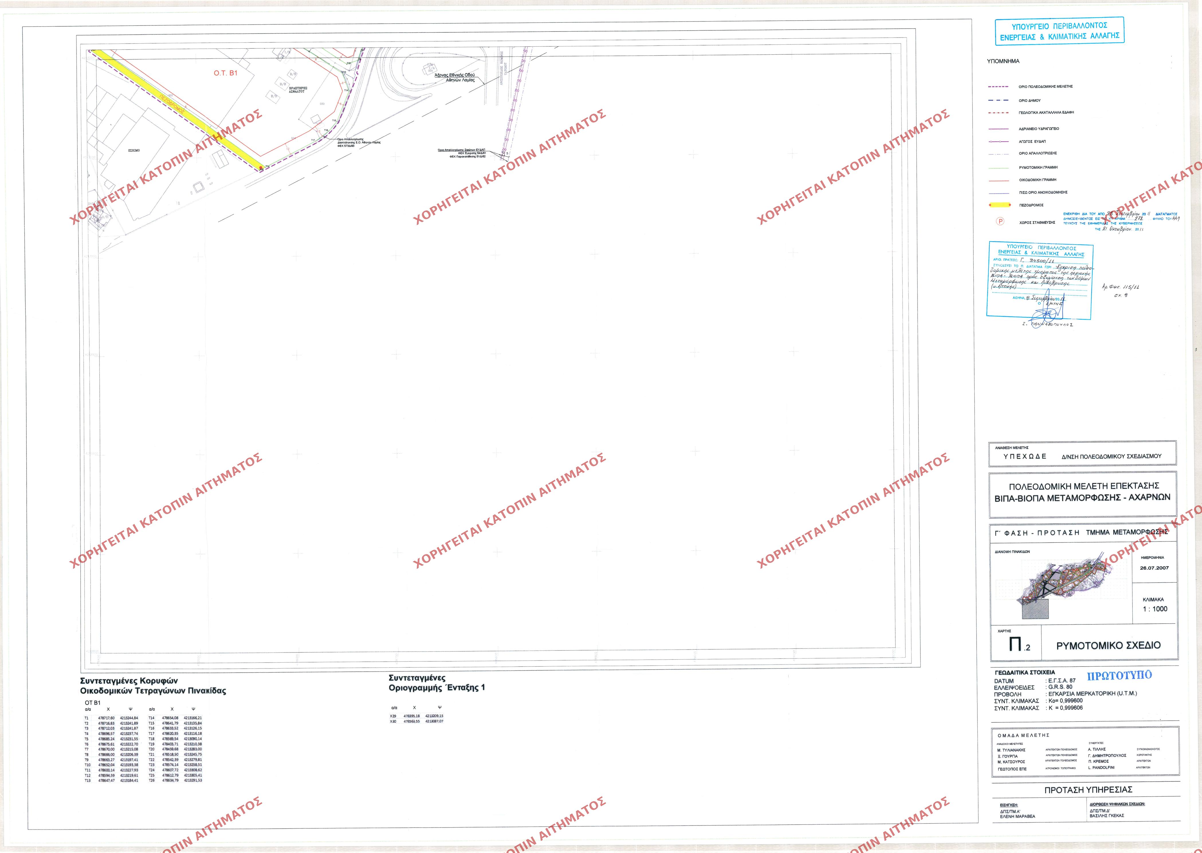Screen dimensions: 1202x853
Task: Click the 1 : 1000 scale value
Action: (1155, 609)
